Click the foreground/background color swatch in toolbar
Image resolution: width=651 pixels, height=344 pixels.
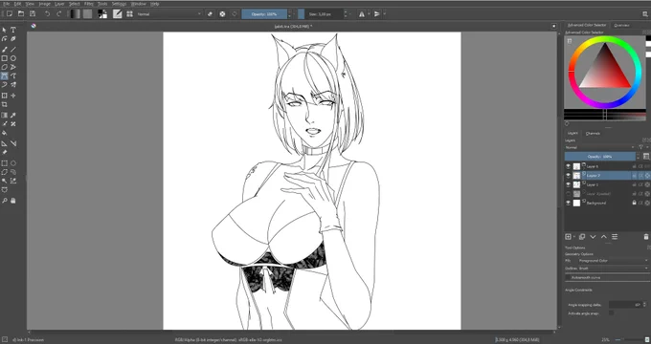(x=102, y=14)
